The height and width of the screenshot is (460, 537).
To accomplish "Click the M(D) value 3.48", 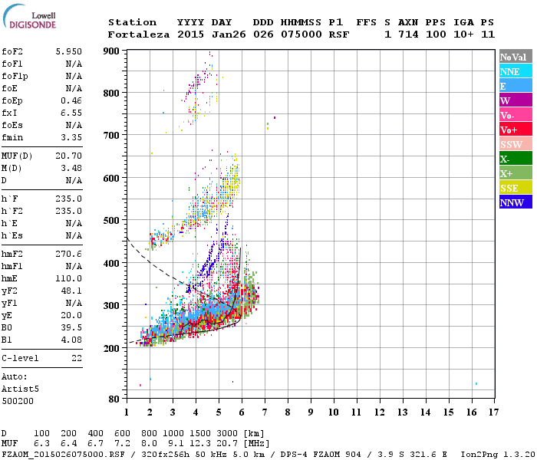I will 71,168.
